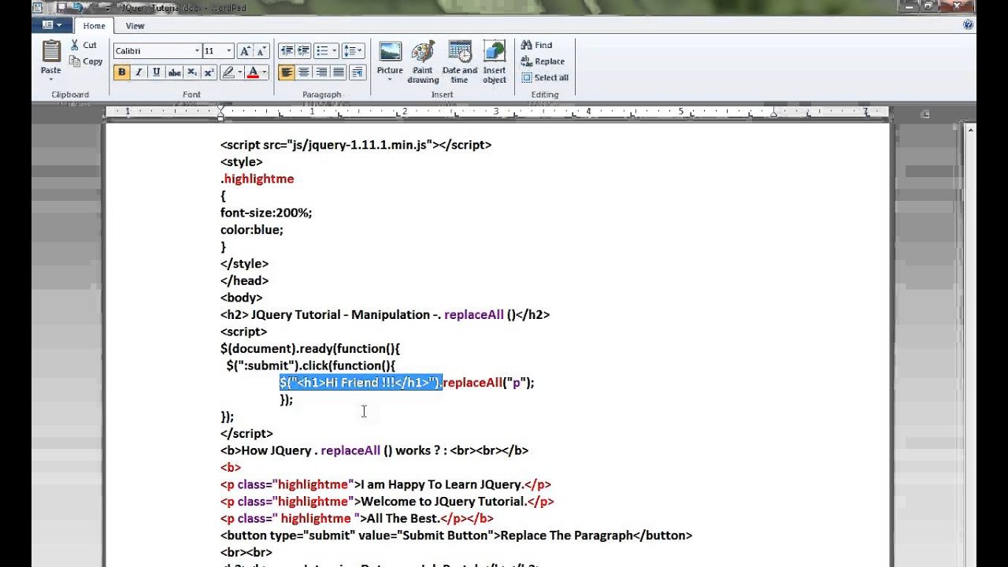The height and width of the screenshot is (567, 1008).
Task: Click the "font-size:200%;" line
Action: tap(266, 213)
